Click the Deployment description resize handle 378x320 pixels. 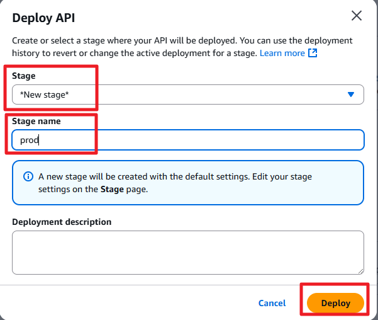pyautogui.click(x=360, y=271)
